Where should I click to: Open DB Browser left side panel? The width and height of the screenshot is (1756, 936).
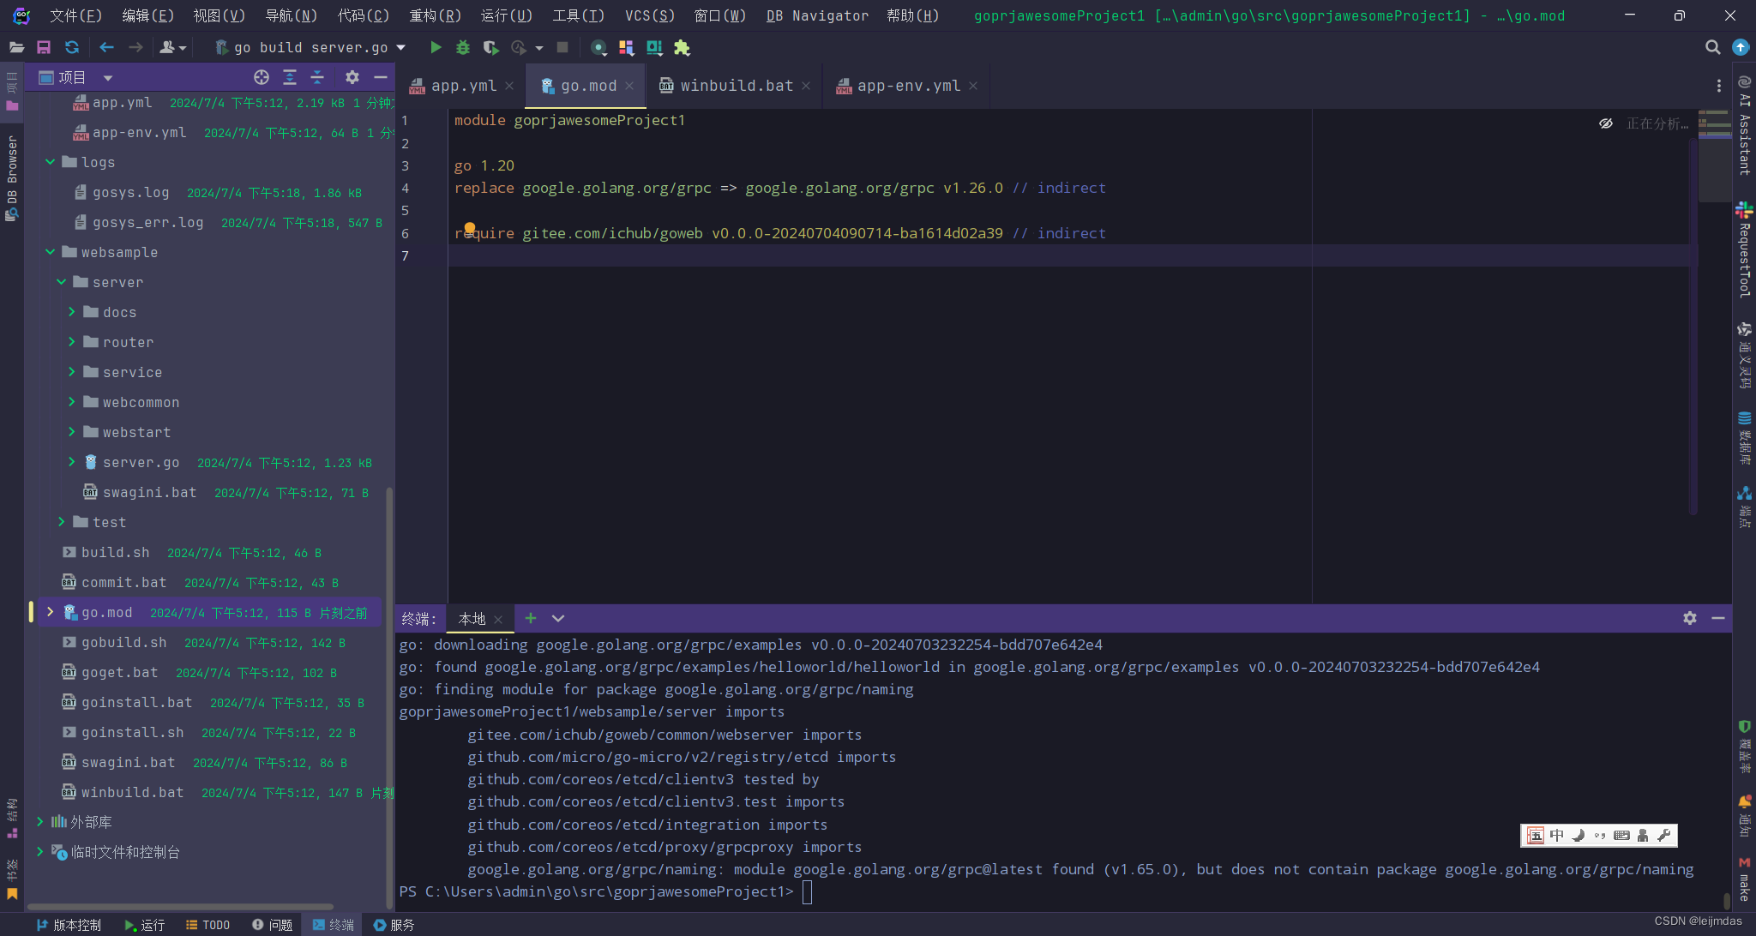12,177
